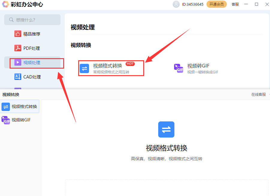Click the rainbow app logo in title bar

(5, 4)
